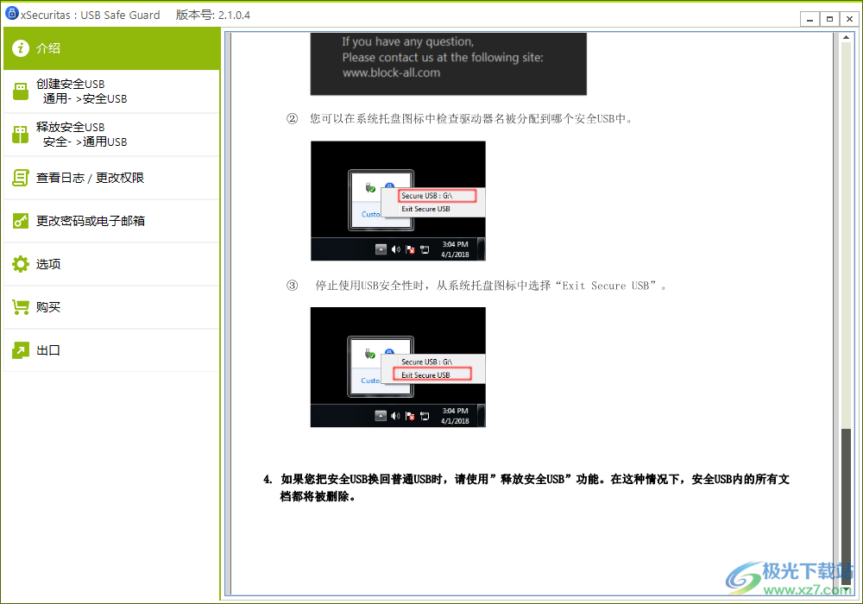Click the xSecuritas logo in the title bar
The height and width of the screenshot is (604, 863).
point(11,14)
